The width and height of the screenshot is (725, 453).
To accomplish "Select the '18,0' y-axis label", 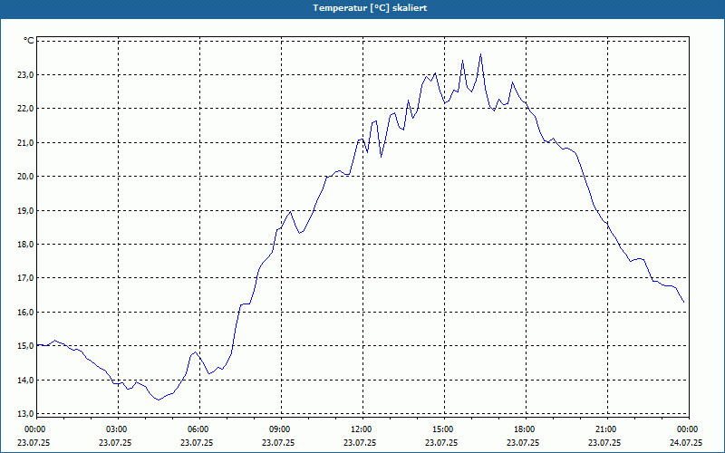I will click(26, 245).
